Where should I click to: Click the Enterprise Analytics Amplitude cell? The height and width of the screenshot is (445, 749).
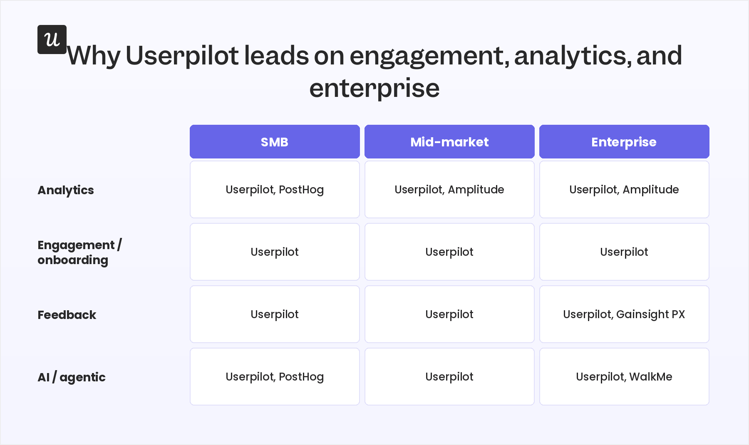(624, 190)
